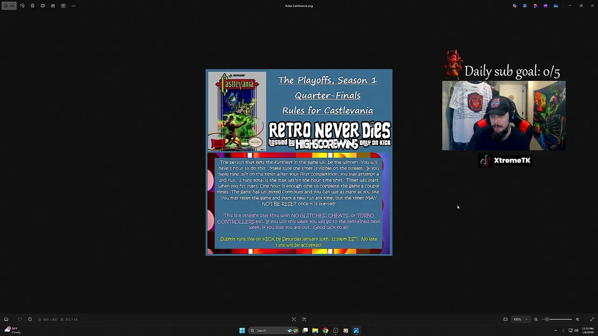Print the image with the printer icon
This screenshot has height=336, width=598.
[43, 6]
